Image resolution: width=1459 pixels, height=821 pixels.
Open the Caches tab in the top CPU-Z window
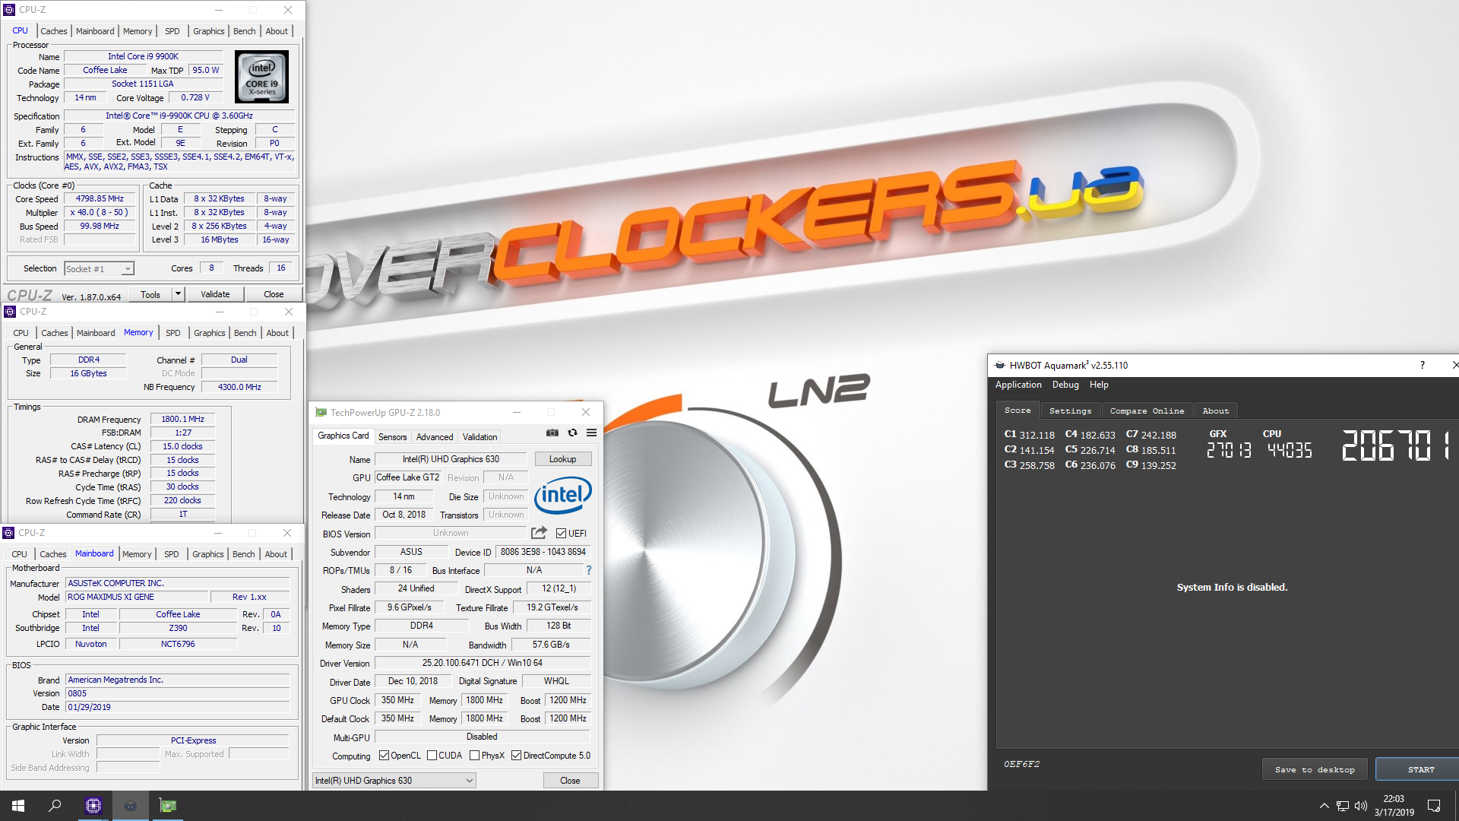[x=53, y=31]
